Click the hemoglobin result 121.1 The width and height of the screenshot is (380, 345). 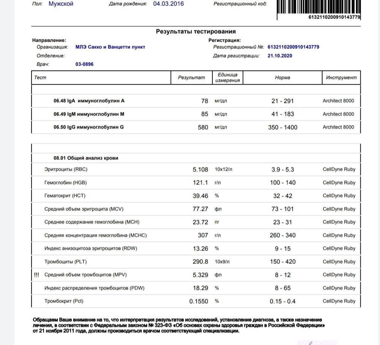(200, 183)
